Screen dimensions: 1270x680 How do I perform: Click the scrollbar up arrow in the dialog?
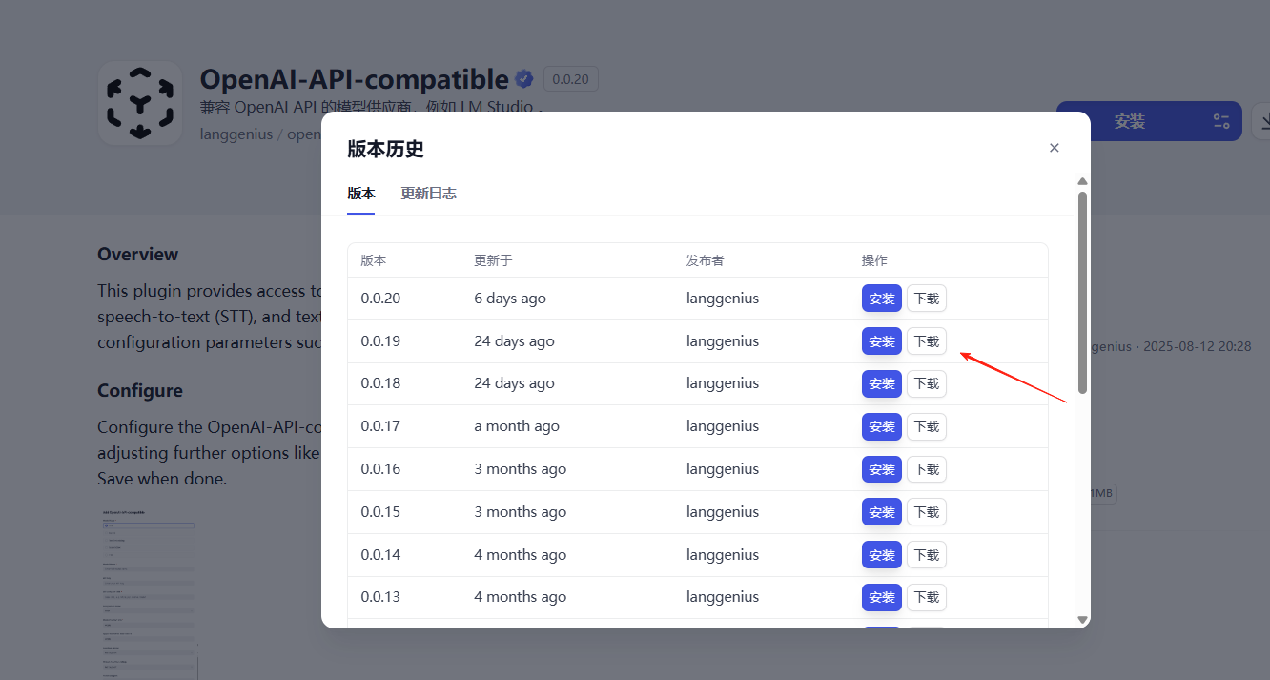coord(1082,180)
